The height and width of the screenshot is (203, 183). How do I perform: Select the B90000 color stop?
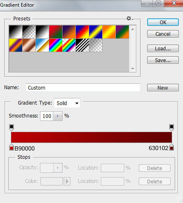pyautogui.click(x=11, y=147)
